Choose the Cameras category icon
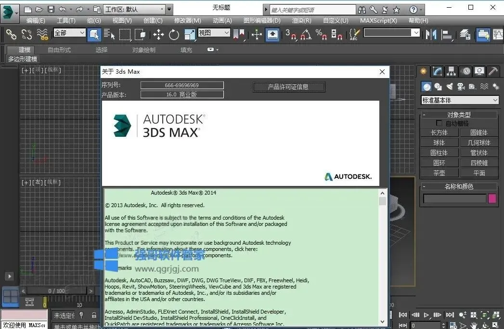The width and height of the screenshot is (504, 329). (461, 86)
